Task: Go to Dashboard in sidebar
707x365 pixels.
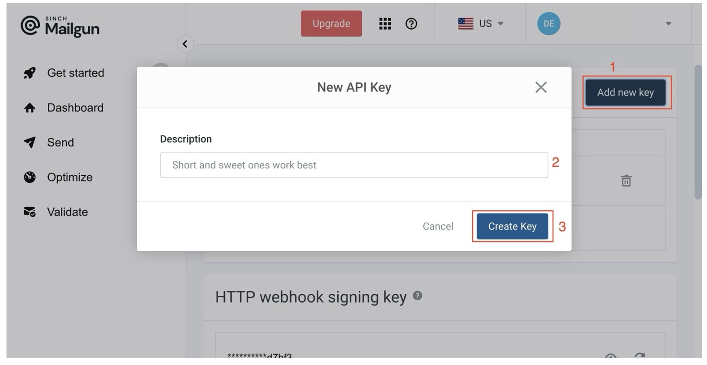Action: (x=75, y=108)
